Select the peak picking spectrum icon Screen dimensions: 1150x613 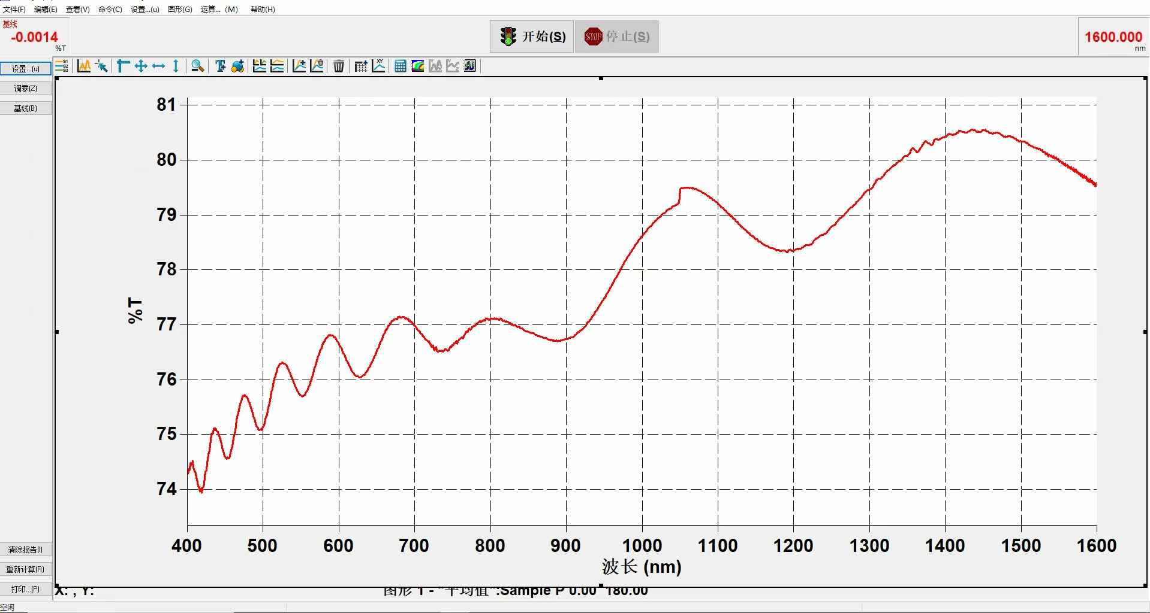84,66
